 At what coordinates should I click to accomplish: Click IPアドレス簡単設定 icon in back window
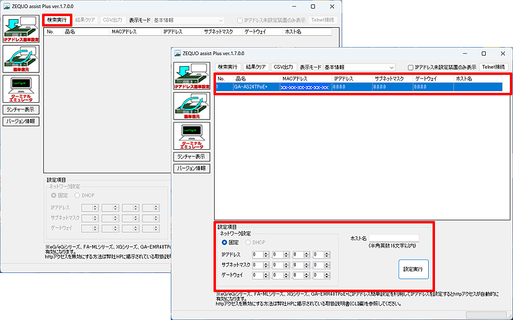coord(21,28)
